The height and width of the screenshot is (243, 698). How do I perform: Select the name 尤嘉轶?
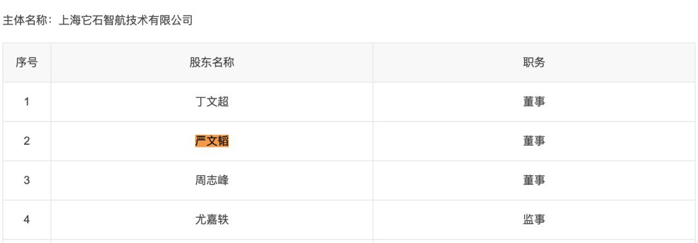(212, 220)
